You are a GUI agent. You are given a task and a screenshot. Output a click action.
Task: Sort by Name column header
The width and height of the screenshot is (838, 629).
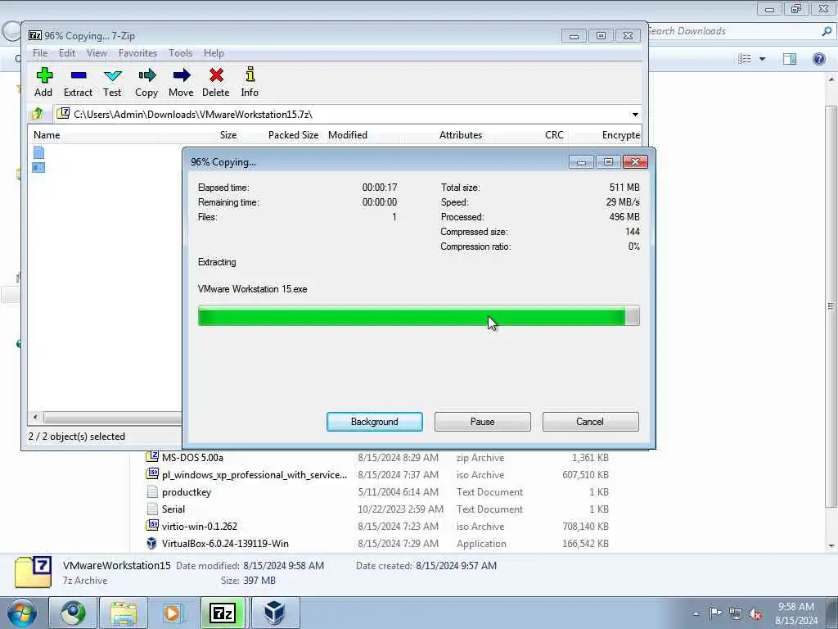click(x=47, y=135)
